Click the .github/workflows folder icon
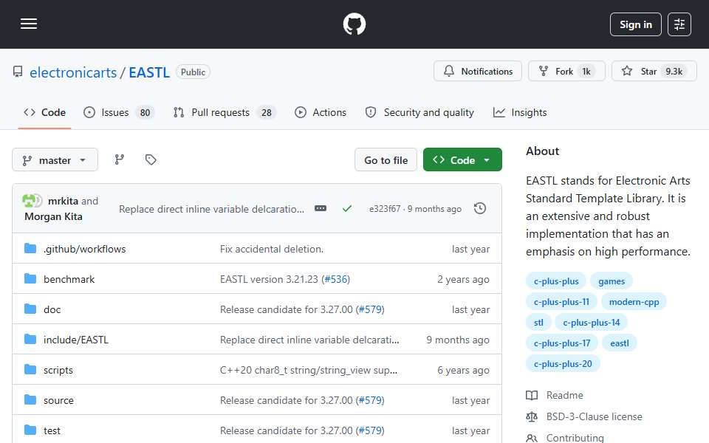Viewport: 709px width, 443px height. (30, 248)
